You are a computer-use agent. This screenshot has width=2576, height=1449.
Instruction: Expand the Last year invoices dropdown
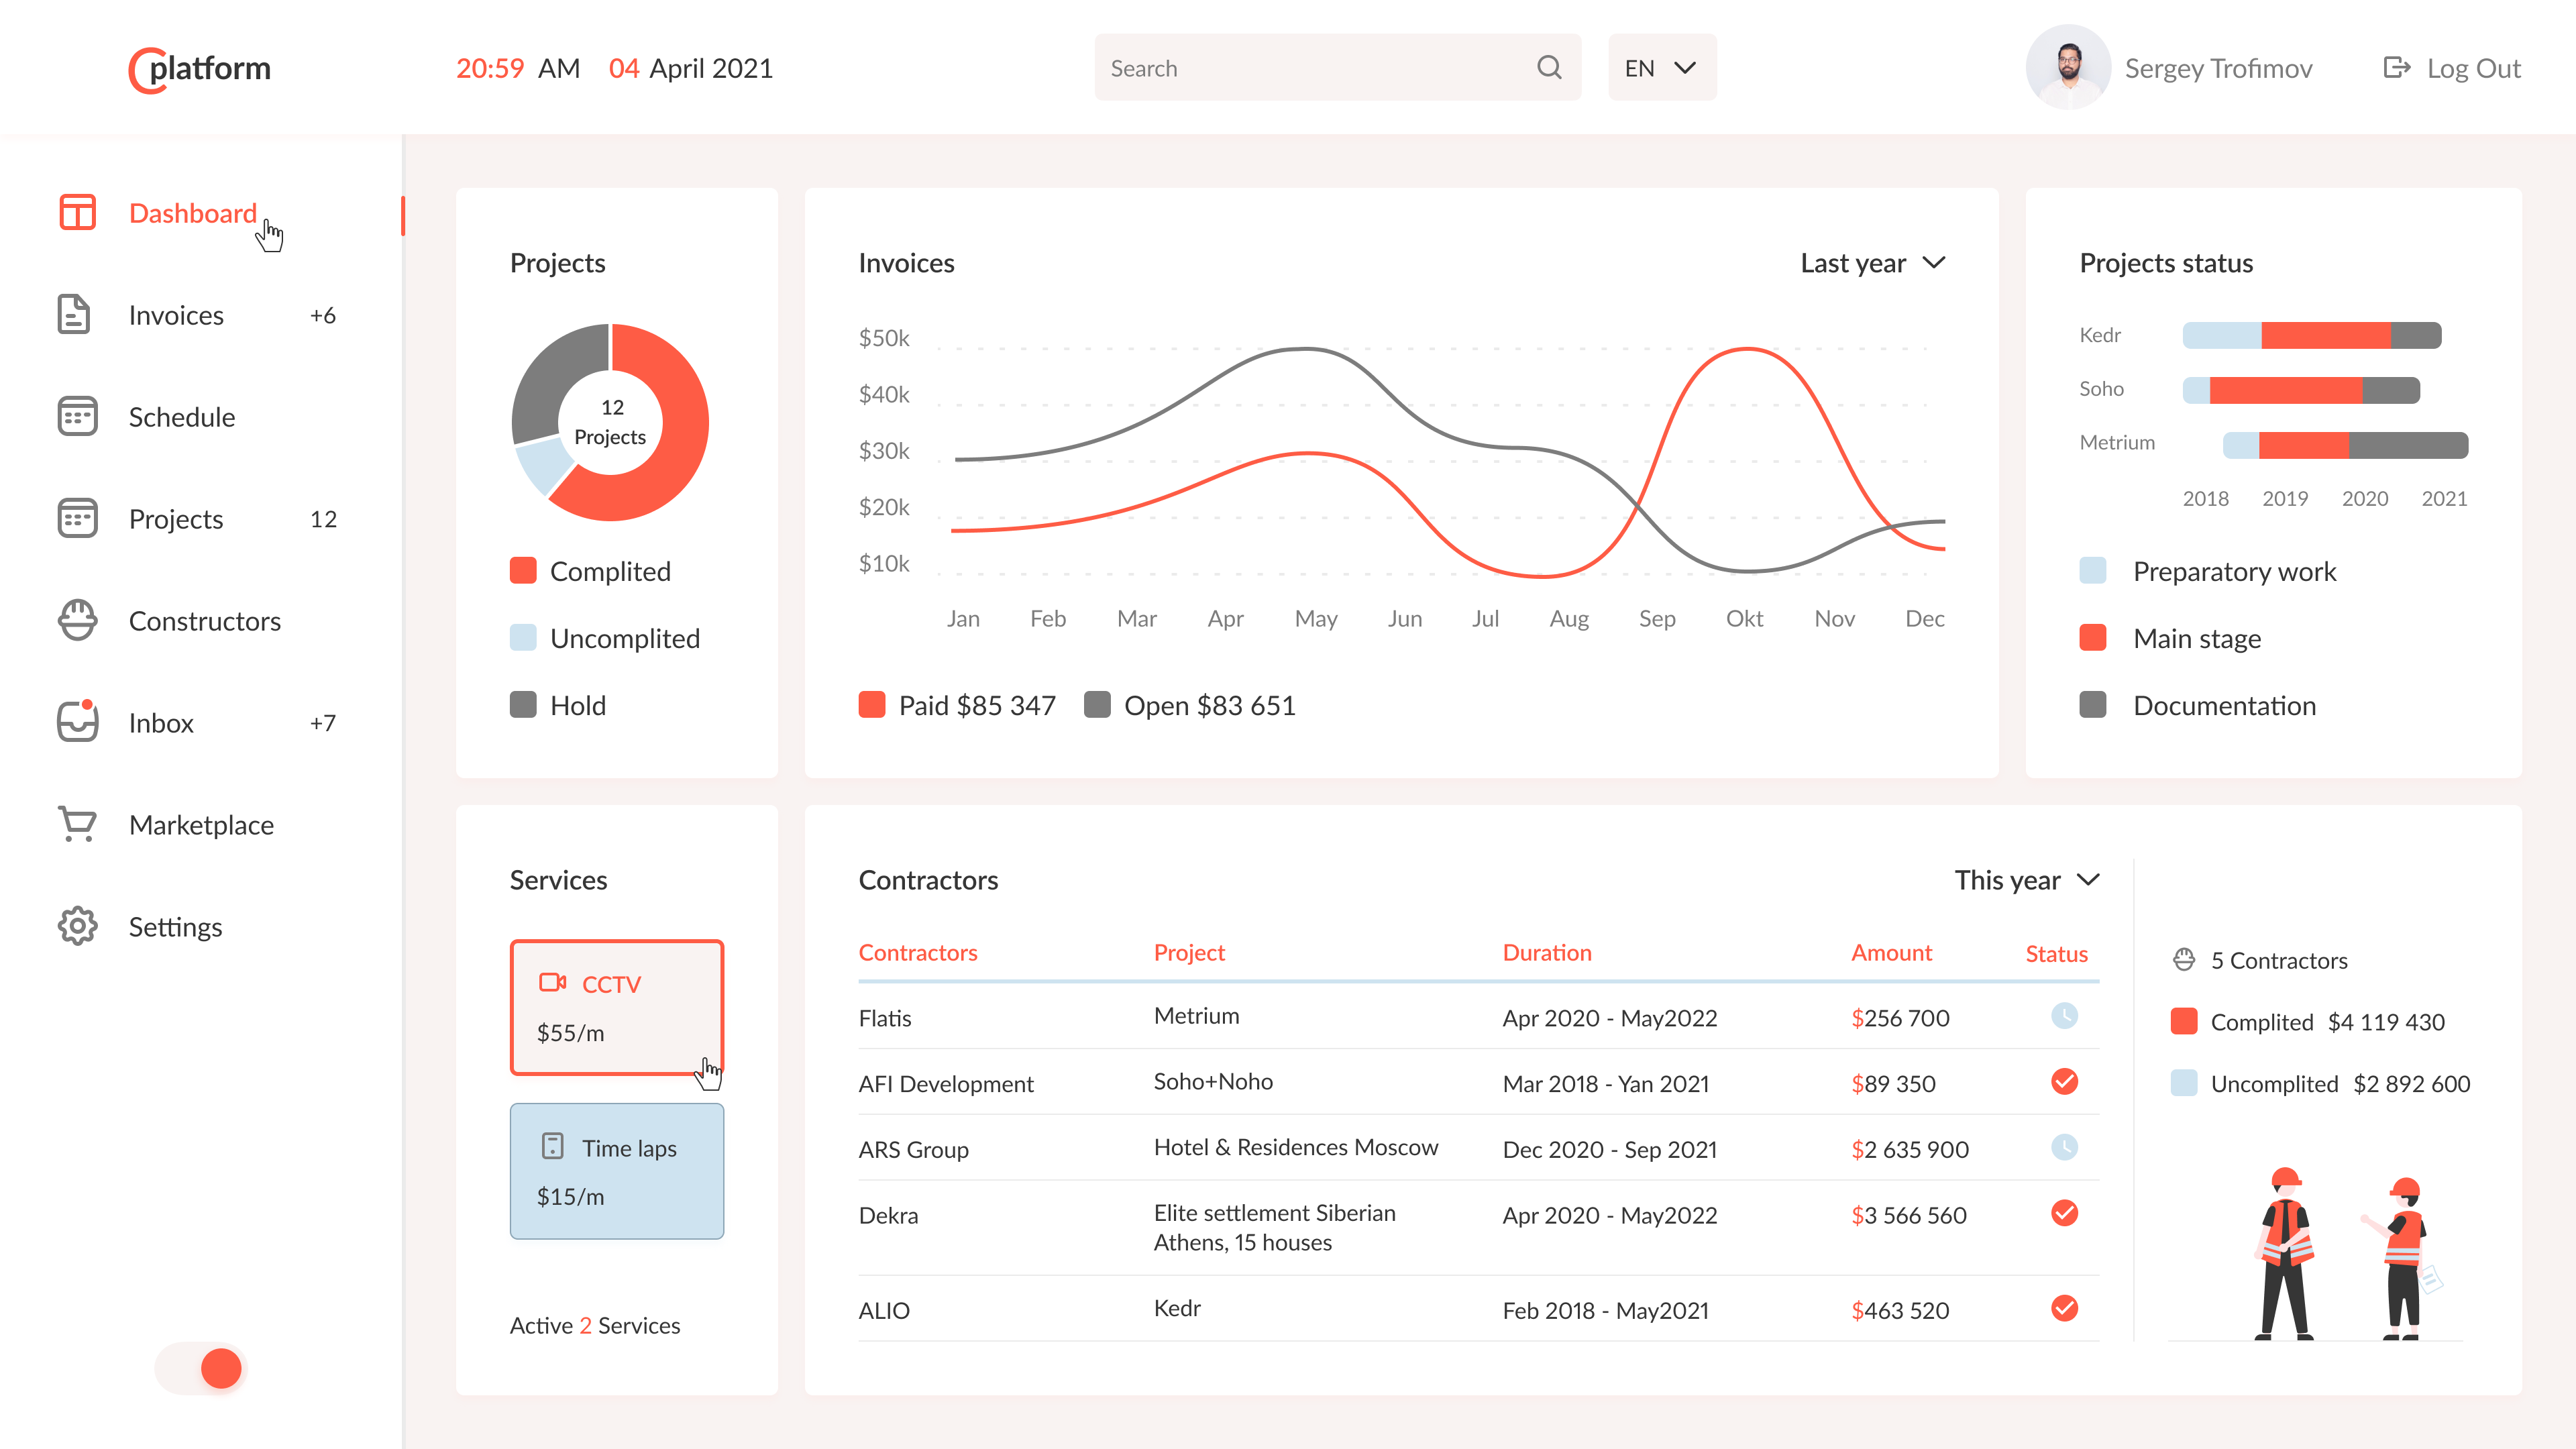[x=1872, y=263]
